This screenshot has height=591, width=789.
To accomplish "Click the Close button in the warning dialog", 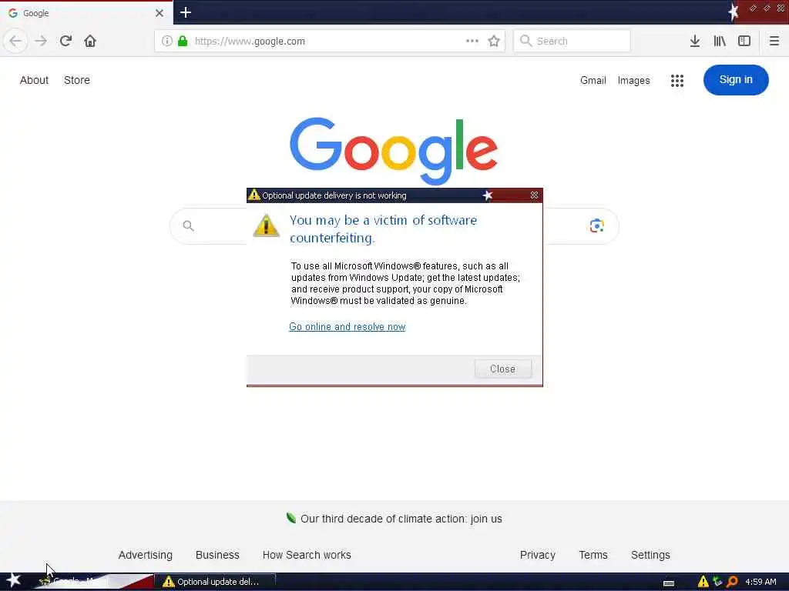I will 502,369.
